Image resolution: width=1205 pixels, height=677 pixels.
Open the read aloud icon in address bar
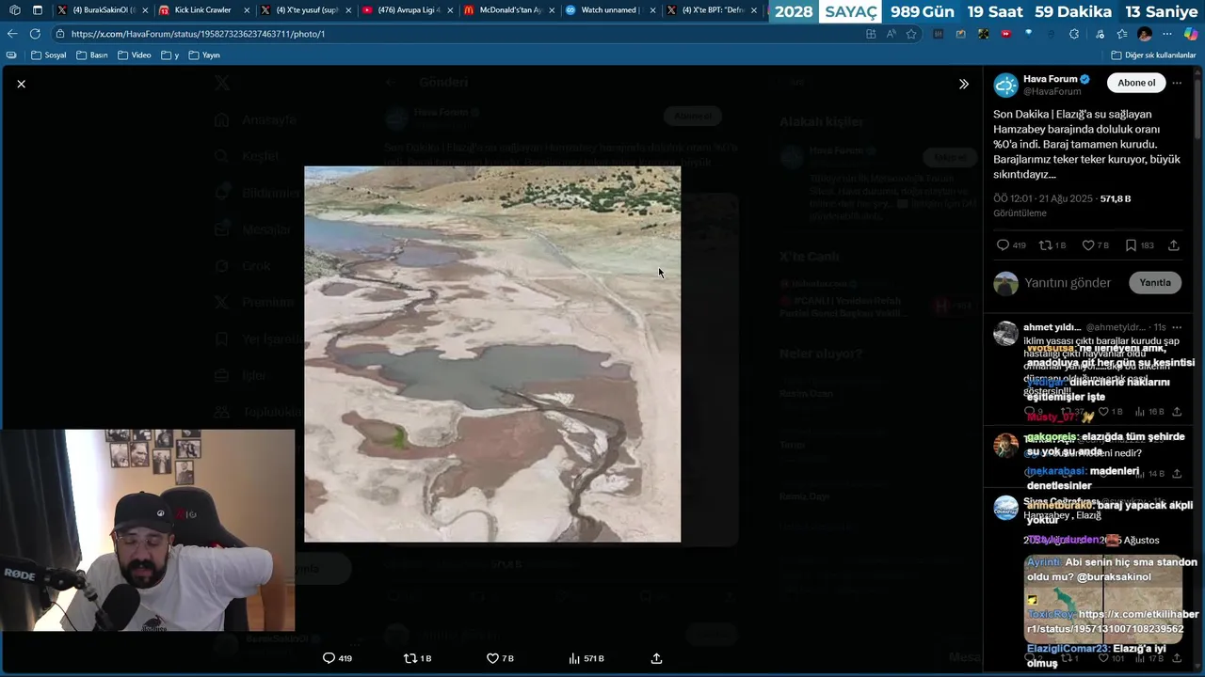891,34
